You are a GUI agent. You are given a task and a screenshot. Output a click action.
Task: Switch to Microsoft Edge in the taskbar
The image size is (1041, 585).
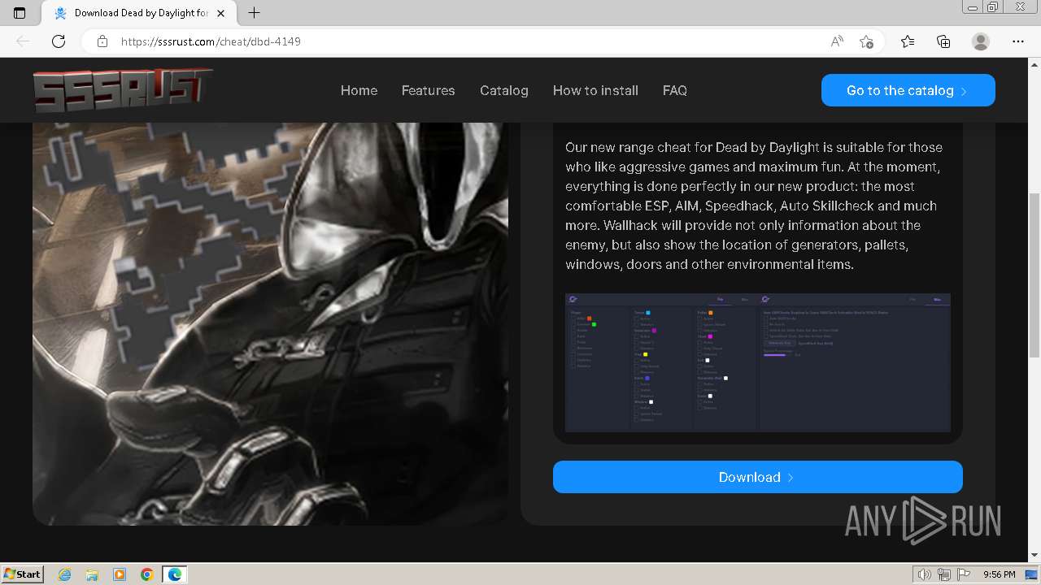(175, 574)
